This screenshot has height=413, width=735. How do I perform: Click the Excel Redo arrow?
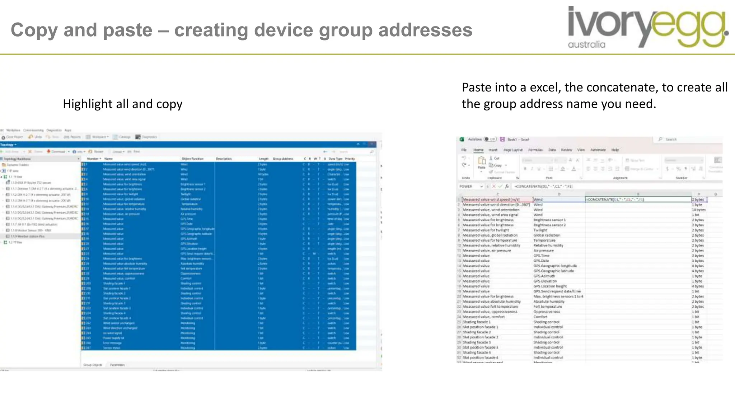click(464, 165)
